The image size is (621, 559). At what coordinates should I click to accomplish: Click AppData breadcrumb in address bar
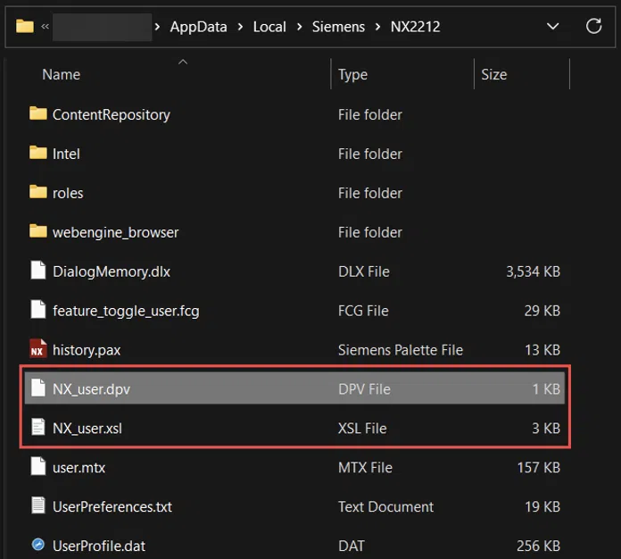tap(198, 27)
